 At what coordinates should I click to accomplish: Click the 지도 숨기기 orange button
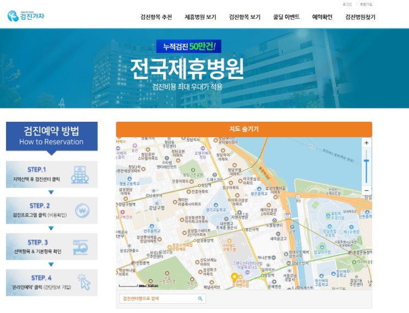[x=244, y=129]
